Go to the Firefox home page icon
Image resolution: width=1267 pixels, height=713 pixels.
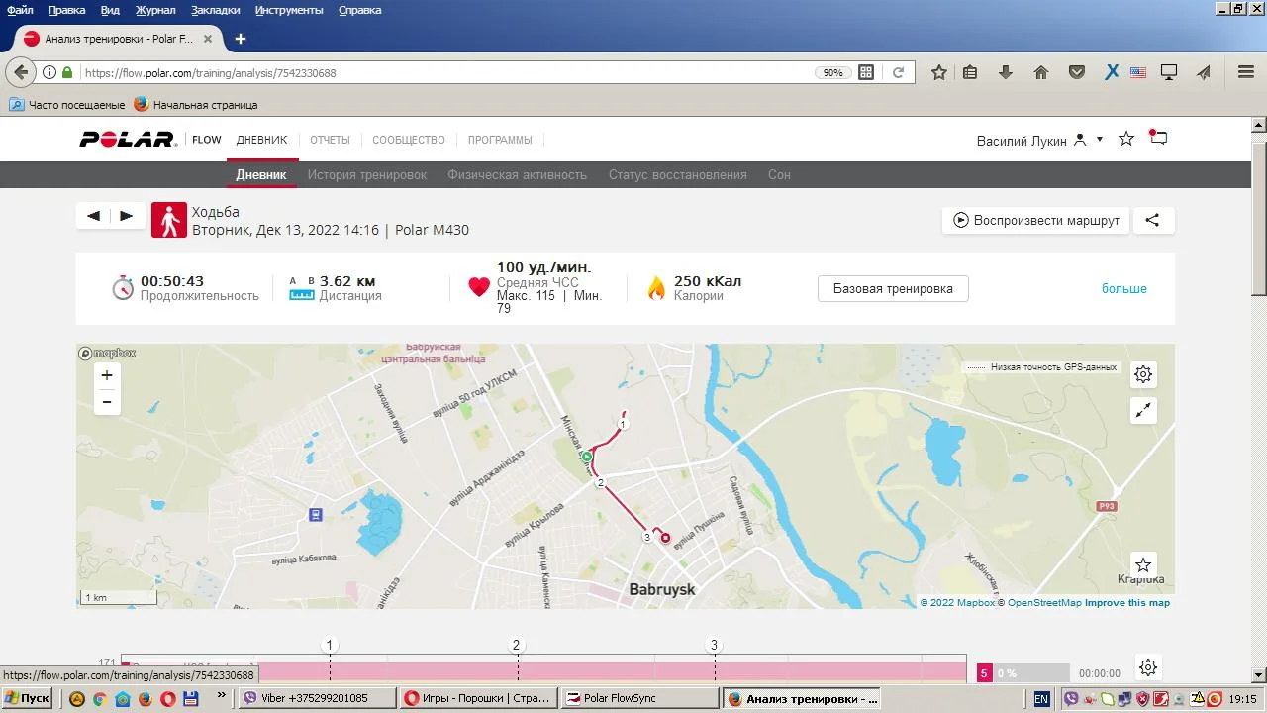pyautogui.click(x=1041, y=72)
